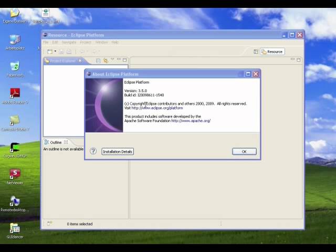
Task: Click the Eclipse logo image in About dialog
Action: [x=104, y=105]
